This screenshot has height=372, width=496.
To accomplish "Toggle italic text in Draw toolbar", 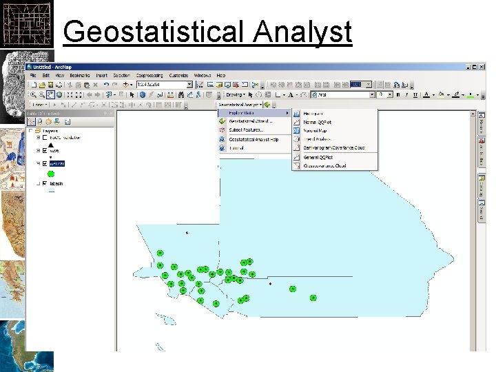I will coord(406,94).
